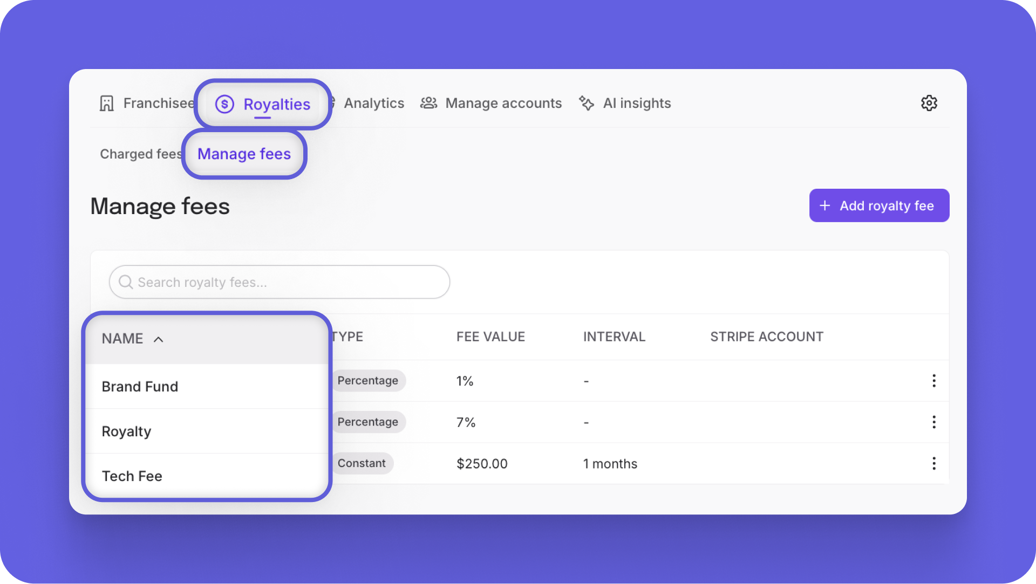Screen dimensions: 1036x584
Task: Click the FEE VALUE column header
Action: point(490,337)
